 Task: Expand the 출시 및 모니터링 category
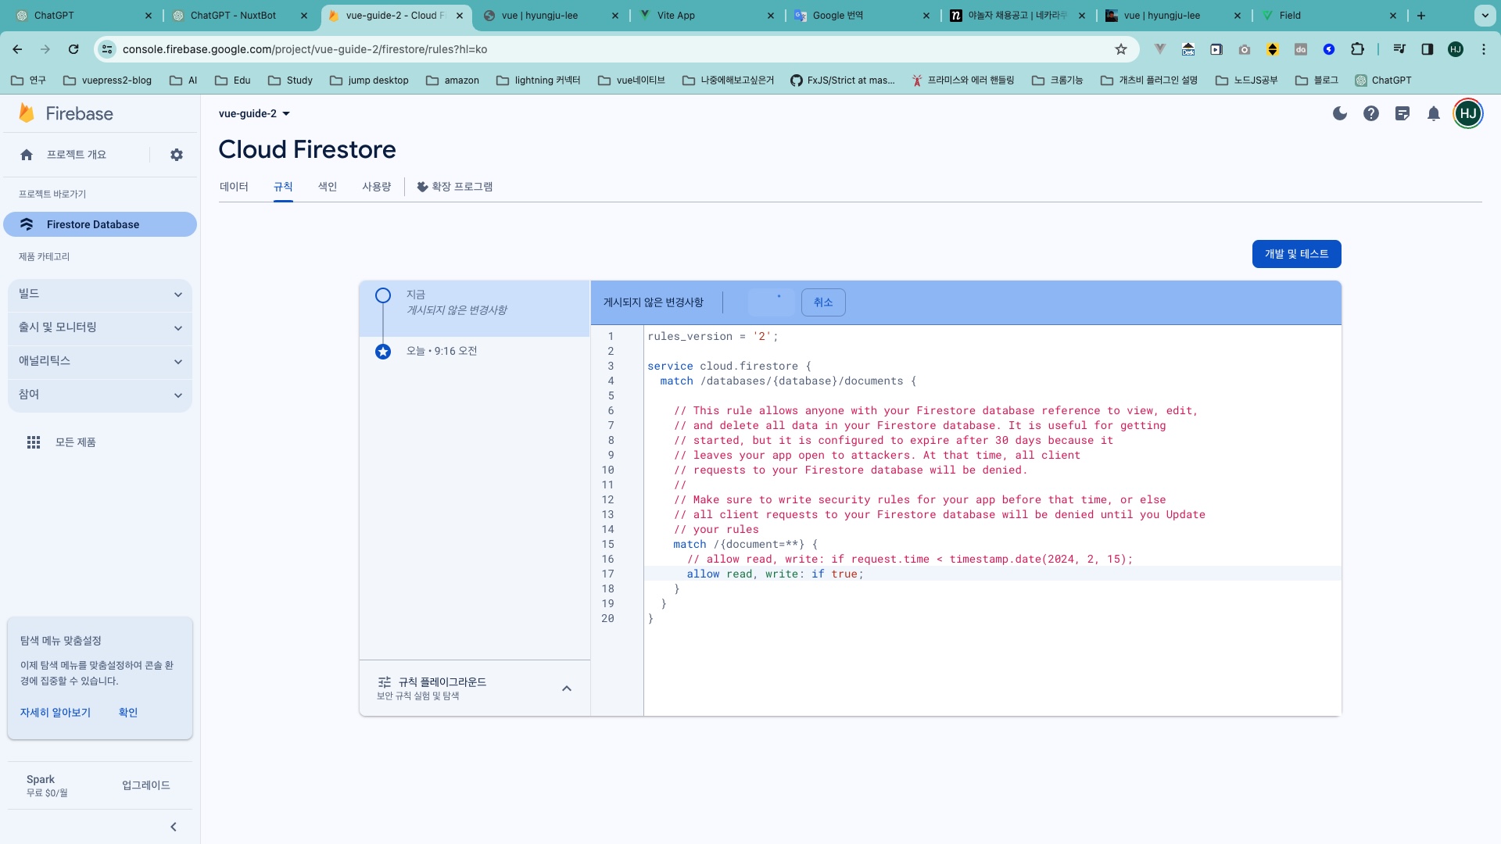pyautogui.click(x=100, y=327)
